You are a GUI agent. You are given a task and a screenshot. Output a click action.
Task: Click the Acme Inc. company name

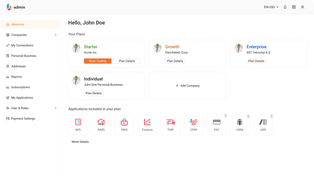coord(90,52)
